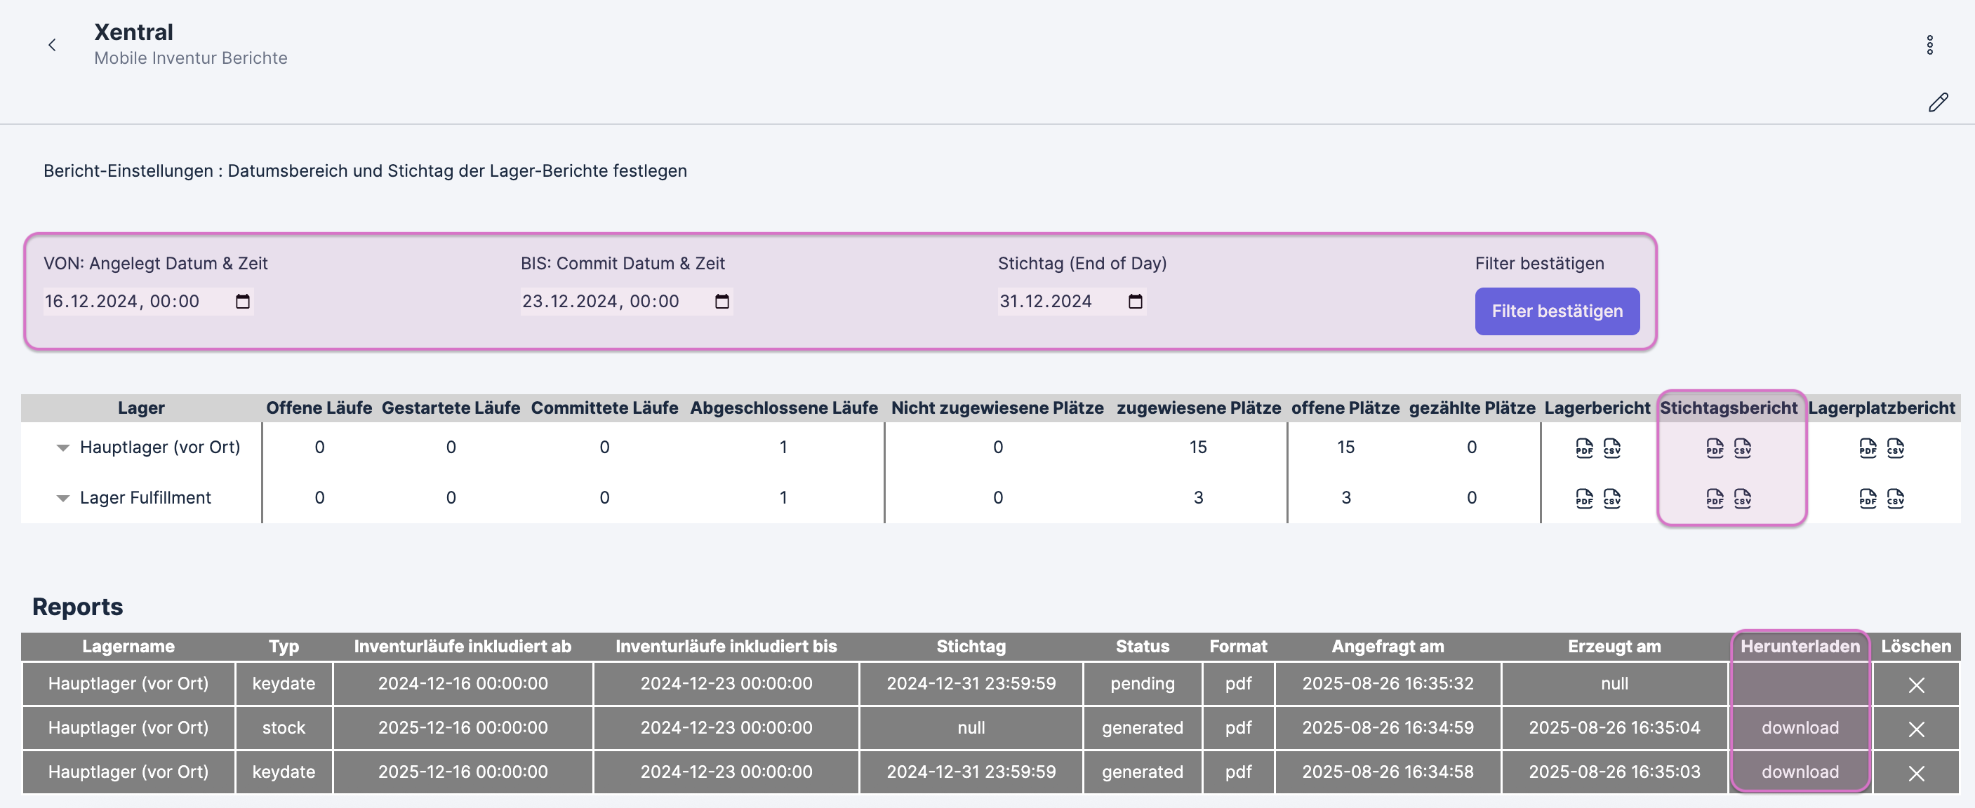Download Hauptlager Lagerbericht as CSV

(1611, 448)
